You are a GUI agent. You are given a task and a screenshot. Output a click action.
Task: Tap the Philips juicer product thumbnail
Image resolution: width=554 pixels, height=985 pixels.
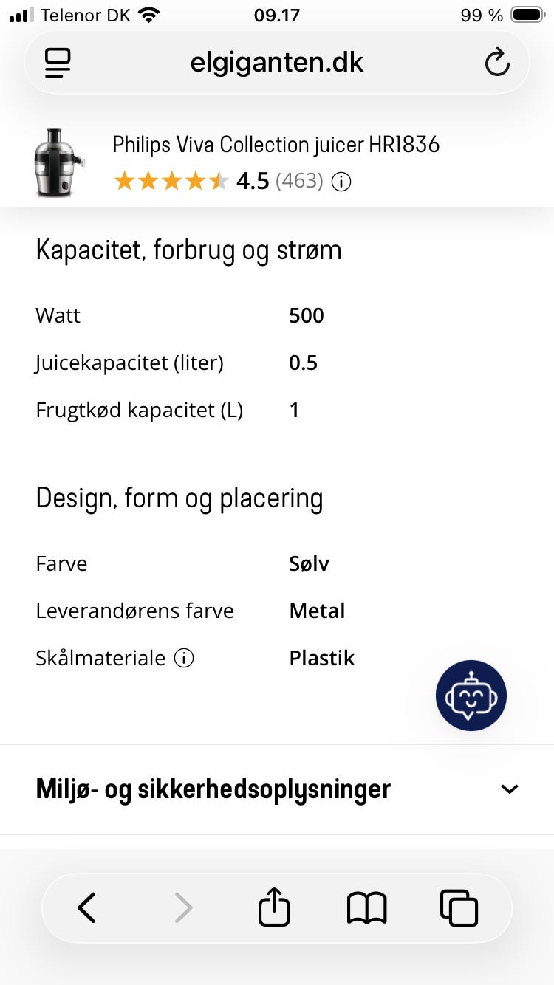tap(59, 162)
